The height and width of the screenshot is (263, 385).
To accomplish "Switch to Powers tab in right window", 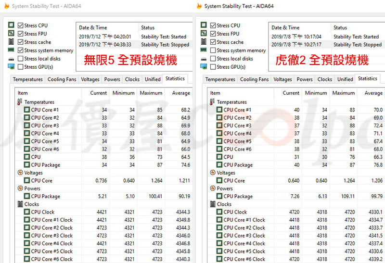I will click(305, 79).
